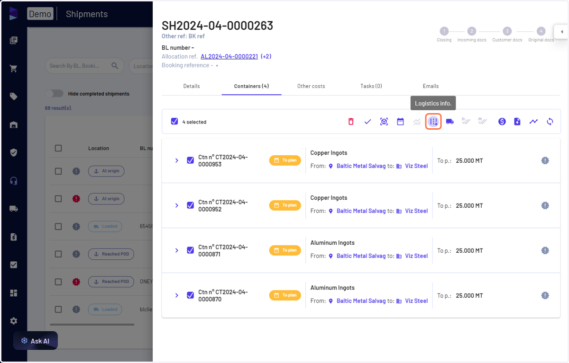This screenshot has height=363, width=569.
Task: Click the Demo environment badge
Action: pyautogui.click(x=40, y=14)
